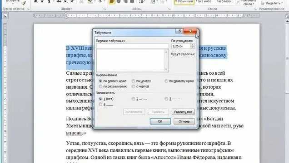The width and height of the screenshot is (289, 163).
Task: Toggle italic (К) formatting in the ribbon
Action: pos(42,1)
